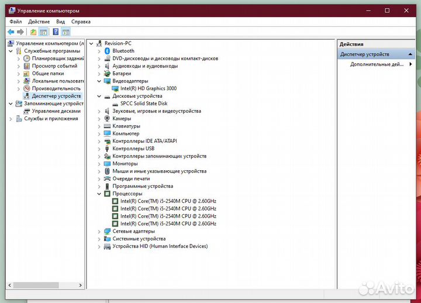Click the Камеры webcam icon

[x=107, y=119]
